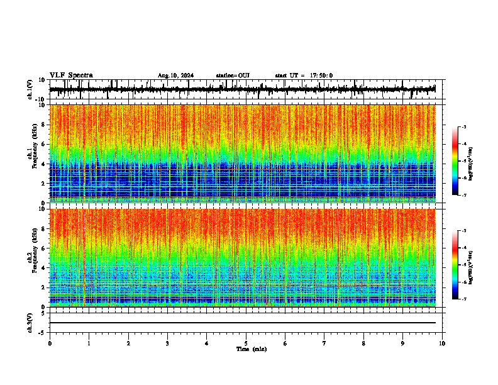Click the time axis tick label "1"

tap(89, 343)
